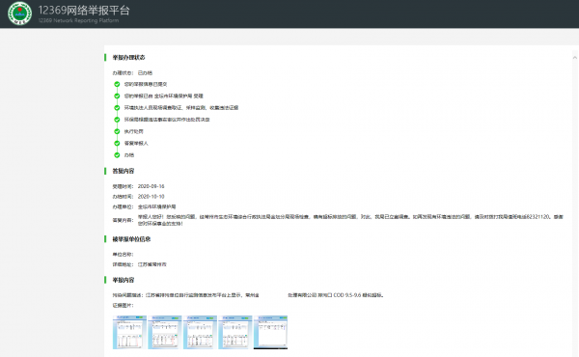Click the 举报内容 section heading

click(x=124, y=280)
